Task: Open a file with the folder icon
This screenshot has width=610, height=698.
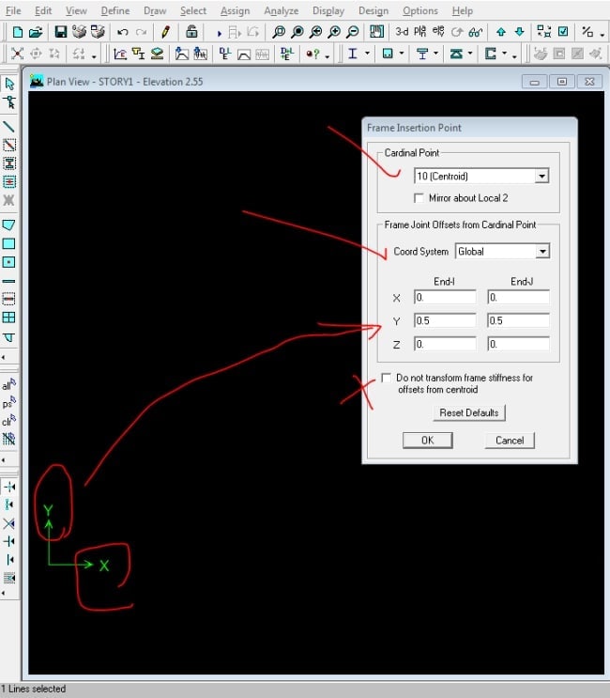Action: click(x=36, y=32)
